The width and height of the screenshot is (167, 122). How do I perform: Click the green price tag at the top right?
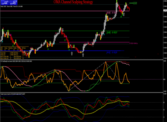135,3
